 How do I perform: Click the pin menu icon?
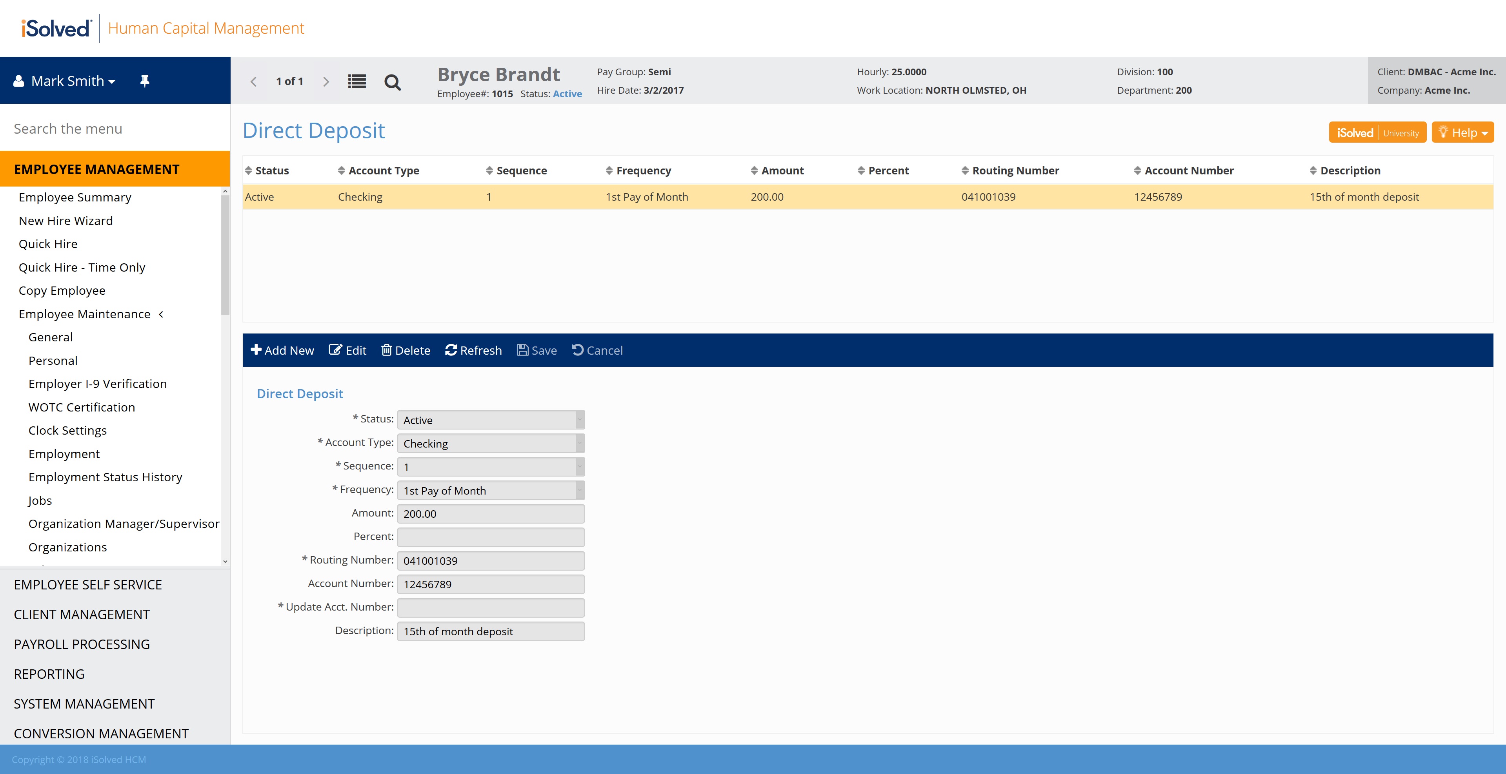click(144, 81)
